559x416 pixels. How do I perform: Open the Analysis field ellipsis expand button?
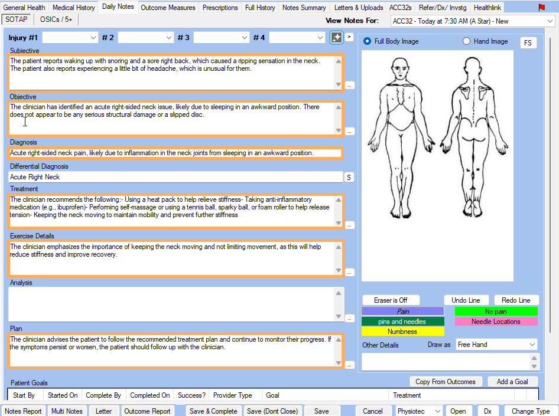pos(350,319)
